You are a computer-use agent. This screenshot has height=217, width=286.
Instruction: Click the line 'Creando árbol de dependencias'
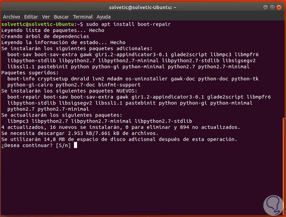[45, 36]
